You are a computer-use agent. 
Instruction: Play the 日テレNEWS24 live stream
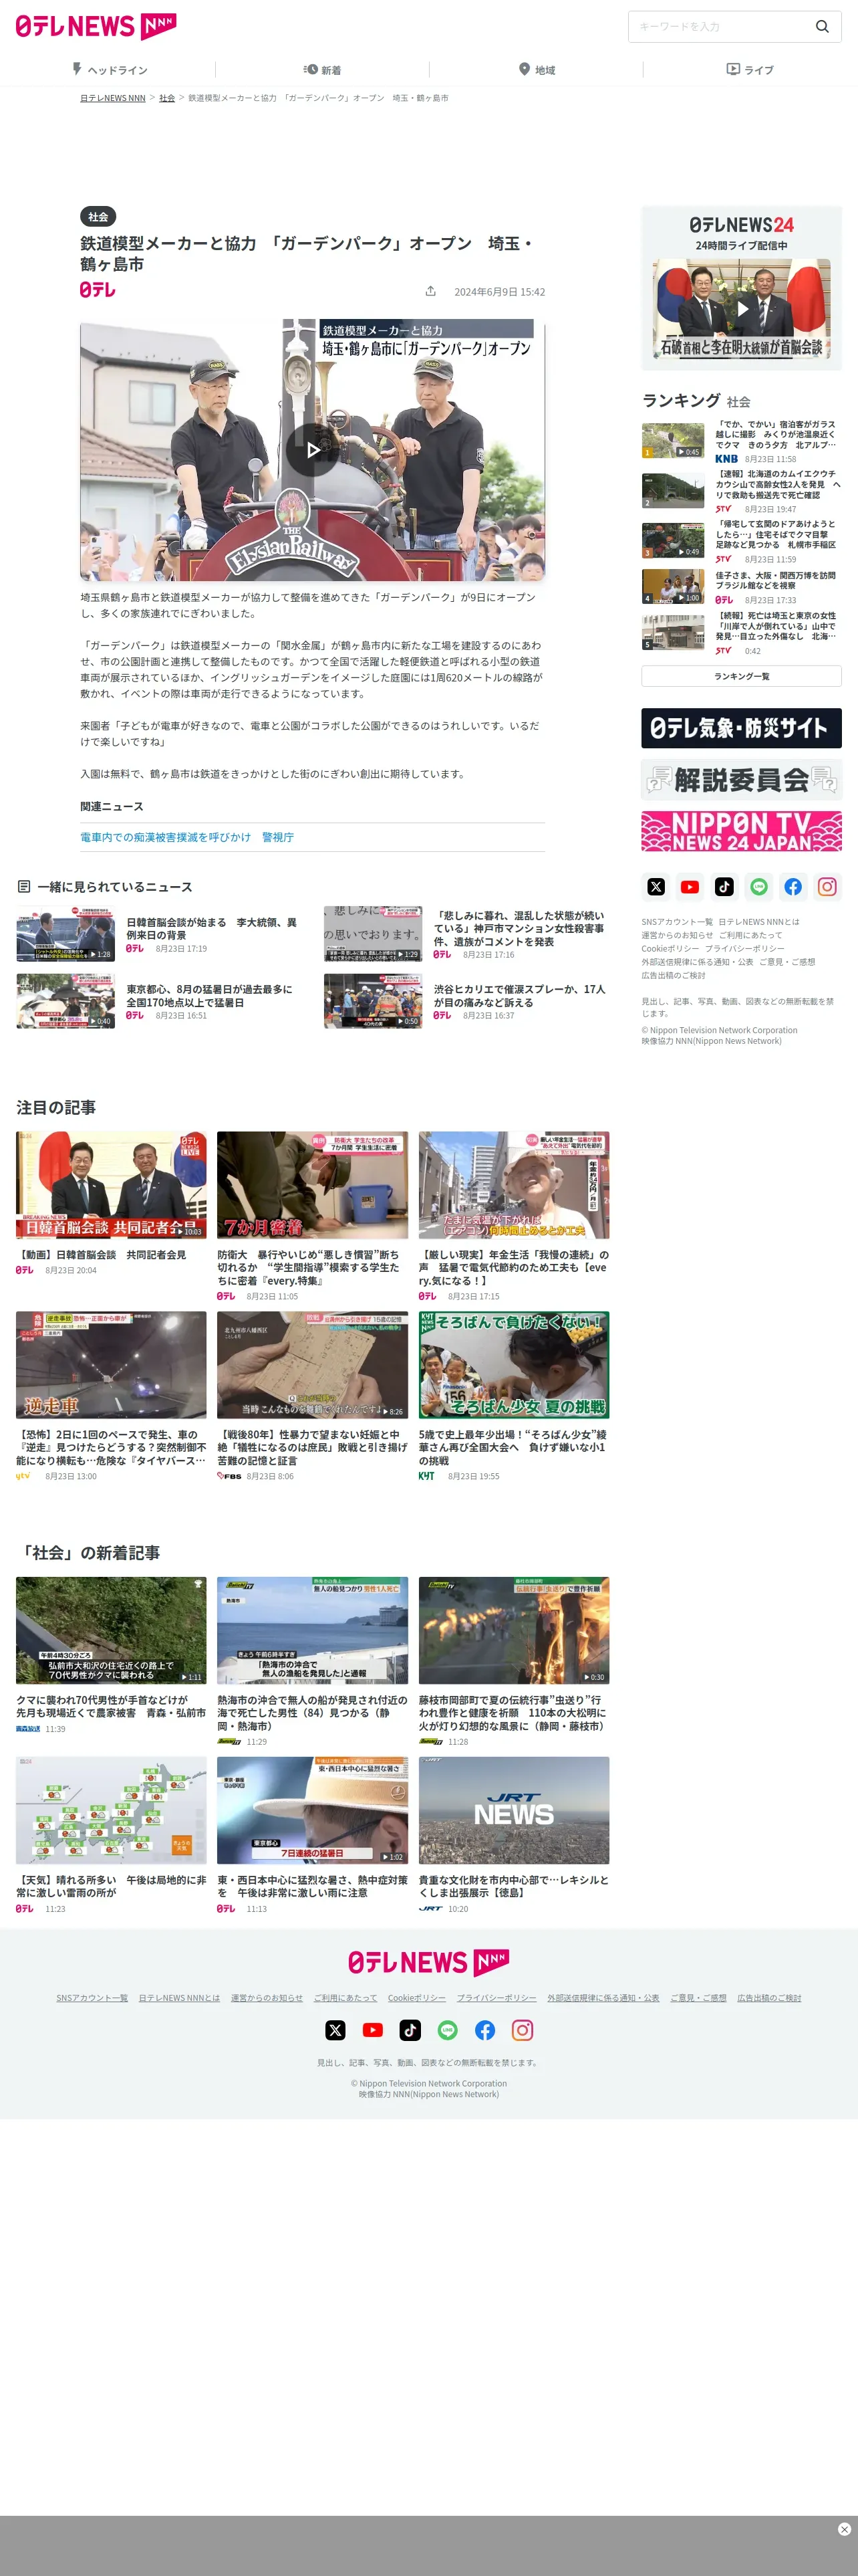741,309
